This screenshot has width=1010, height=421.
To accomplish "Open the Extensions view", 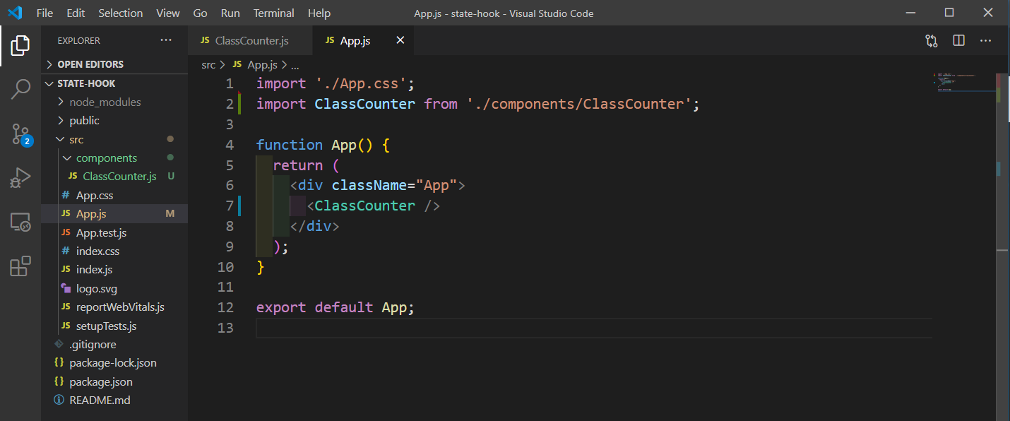I will tap(20, 266).
